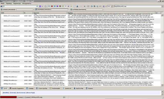Select the SMSBookVivecSermon31 row
Viewport: 164px width, 99px height.
tap(81, 46)
